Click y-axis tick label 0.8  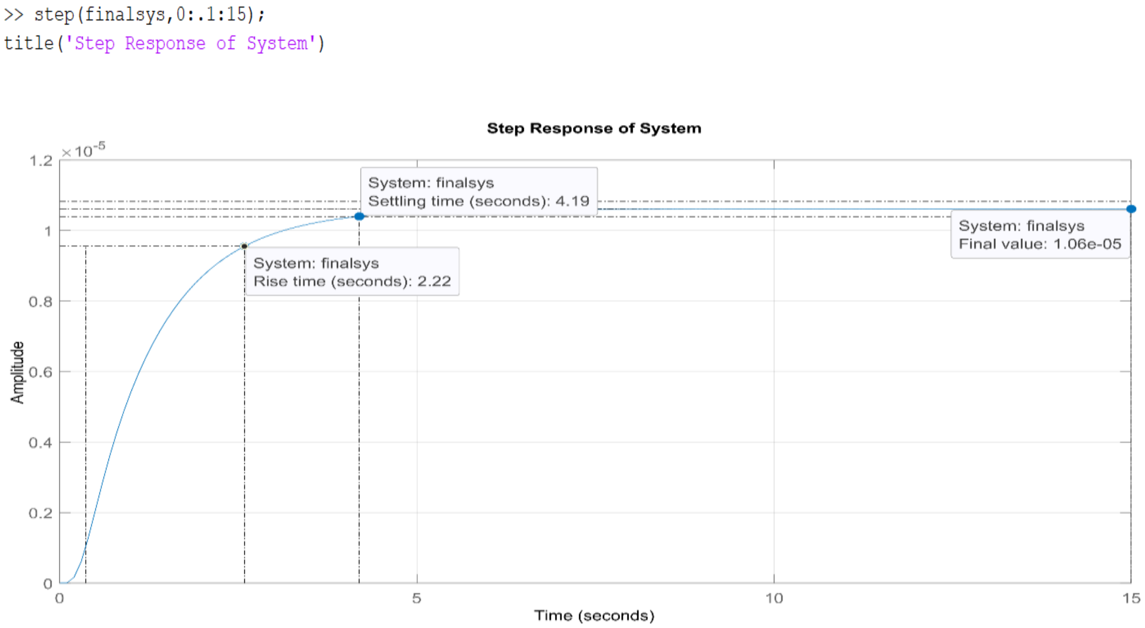(40, 302)
